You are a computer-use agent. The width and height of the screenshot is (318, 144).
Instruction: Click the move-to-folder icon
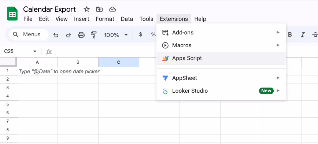(x=99, y=9)
